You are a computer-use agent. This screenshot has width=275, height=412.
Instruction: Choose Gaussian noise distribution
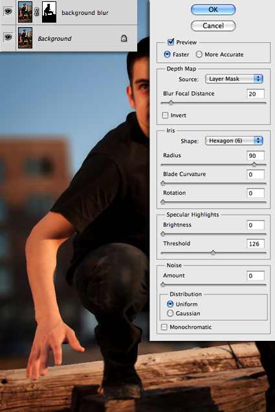coord(170,313)
